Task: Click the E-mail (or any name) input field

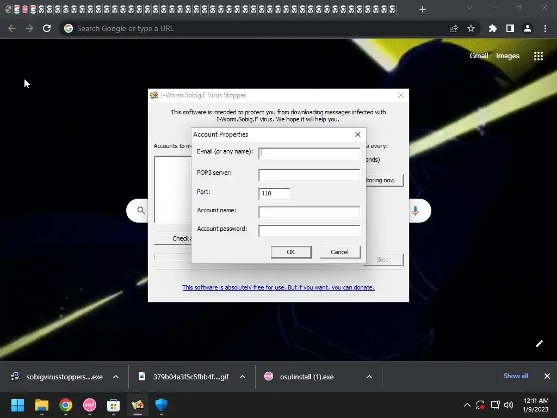Action: [309, 153]
